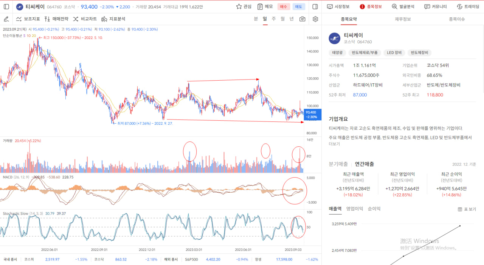The height and width of the screenshot is (265, 484).
Task: Click the 거래량 volume label
Action: point(8,141)
